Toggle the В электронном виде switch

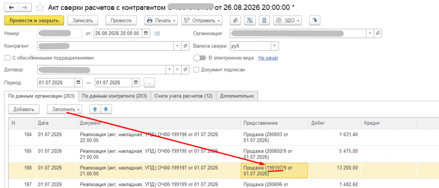point(200,58)
